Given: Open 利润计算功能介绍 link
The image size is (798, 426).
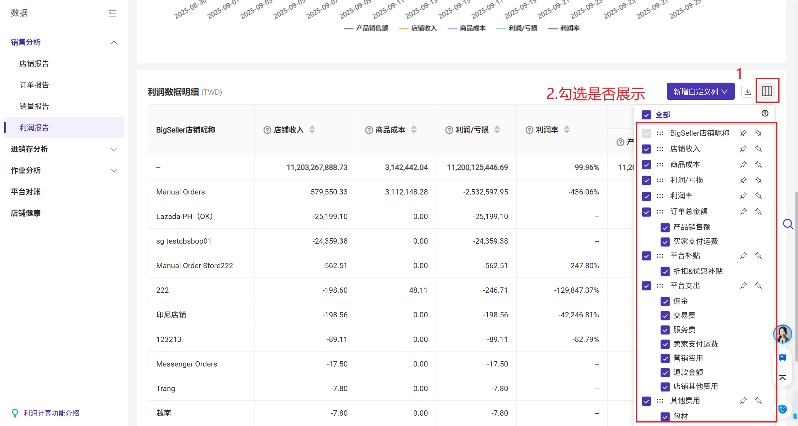Looking at the screenshot, I should tap(51, 413).
